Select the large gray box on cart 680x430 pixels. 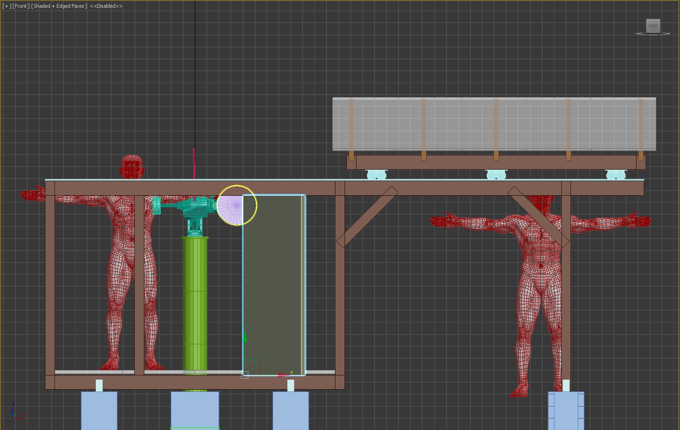click(x=494, y=124)
